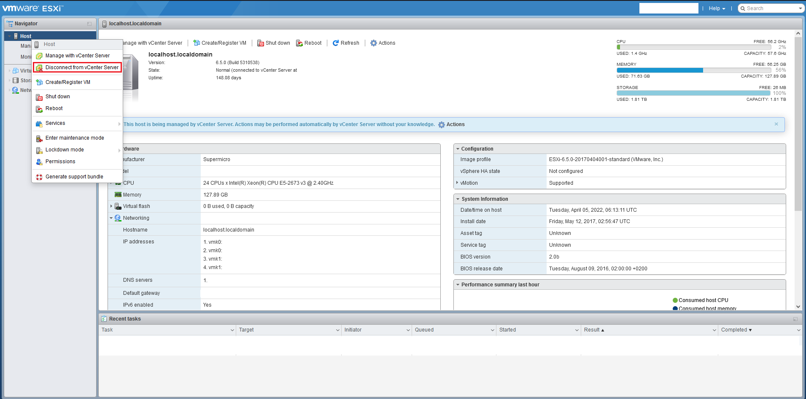
Task: Click the host icon beside the localhost.localdomain title
Action: (104, 24)
